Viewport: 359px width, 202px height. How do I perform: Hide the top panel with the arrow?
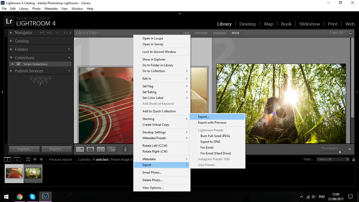pyautogui.click(x=179, y=13)
